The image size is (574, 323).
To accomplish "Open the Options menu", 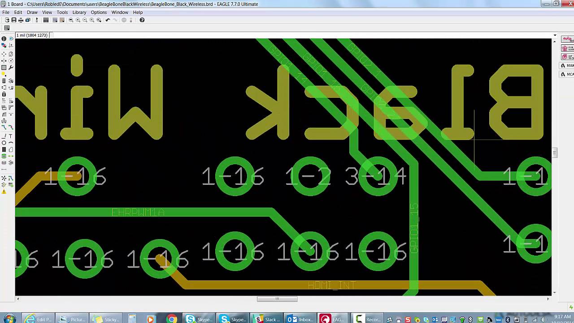I will [x=99, y=12].
